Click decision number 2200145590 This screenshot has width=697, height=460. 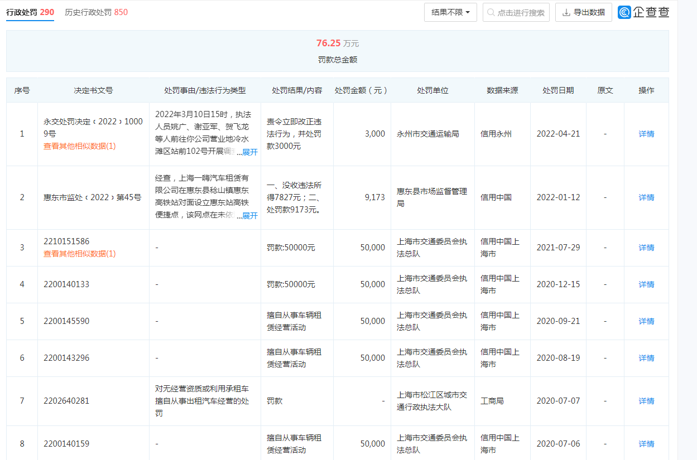coord(66,321)
